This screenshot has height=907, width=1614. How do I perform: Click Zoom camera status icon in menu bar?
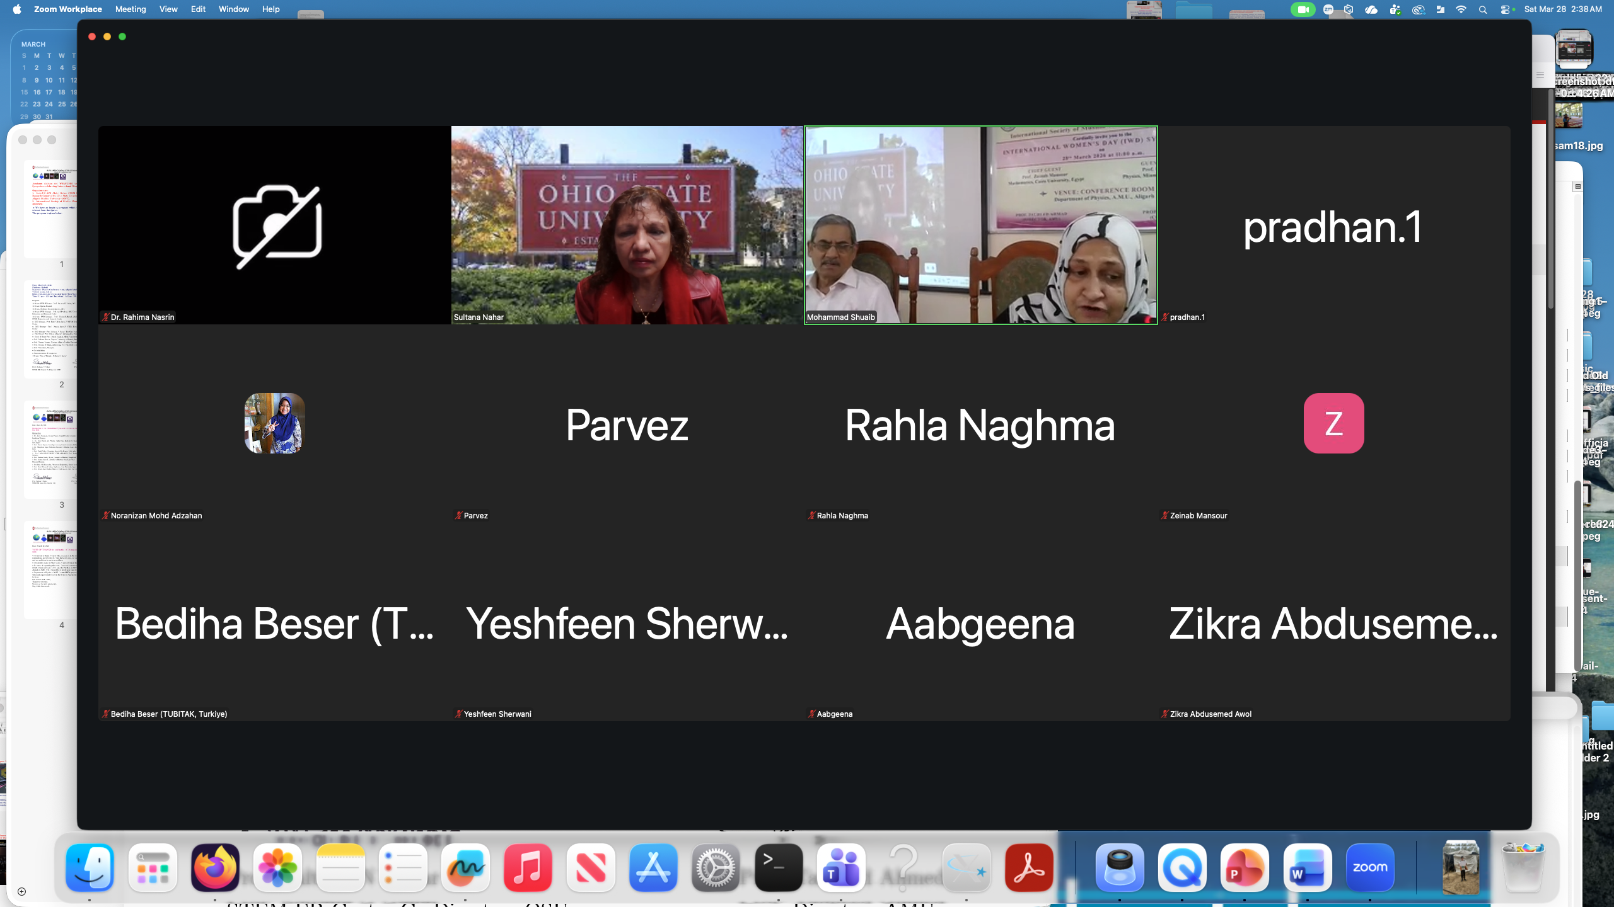click(x=1302, y=9)
